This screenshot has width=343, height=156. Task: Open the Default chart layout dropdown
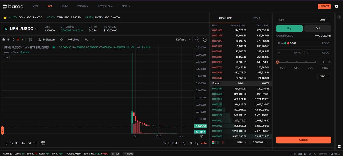coord(184,40)
